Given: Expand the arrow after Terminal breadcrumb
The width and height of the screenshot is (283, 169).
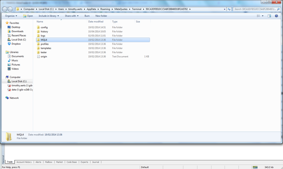Looking at the screenshot, I should pyautogui.click(x=144, y=9).
